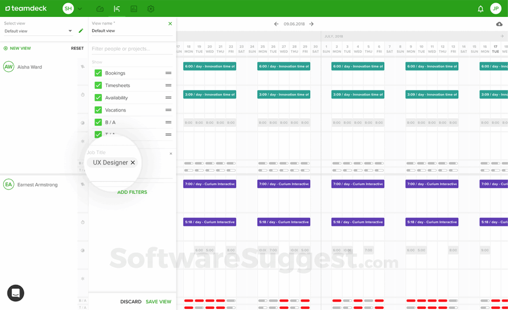The height and width of the screenshot is (310, 508).
Task: Reset the current view
Action: pos(77,48)
